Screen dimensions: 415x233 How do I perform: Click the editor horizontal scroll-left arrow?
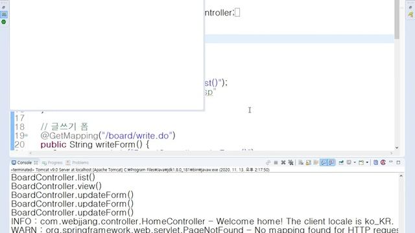pos(30,153)
